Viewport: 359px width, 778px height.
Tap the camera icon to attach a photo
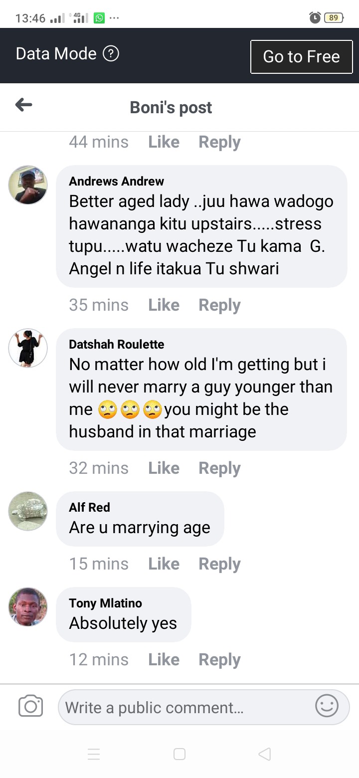tap(30, 707)
